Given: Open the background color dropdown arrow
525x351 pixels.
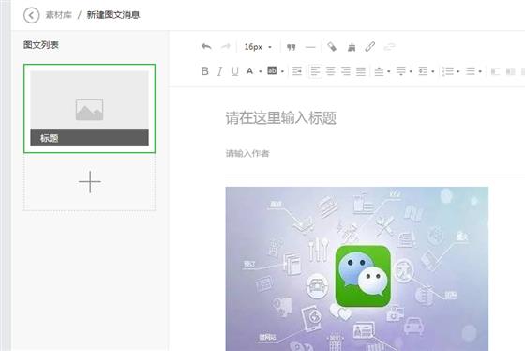Looking at the screenshot, I should point(282,71).
